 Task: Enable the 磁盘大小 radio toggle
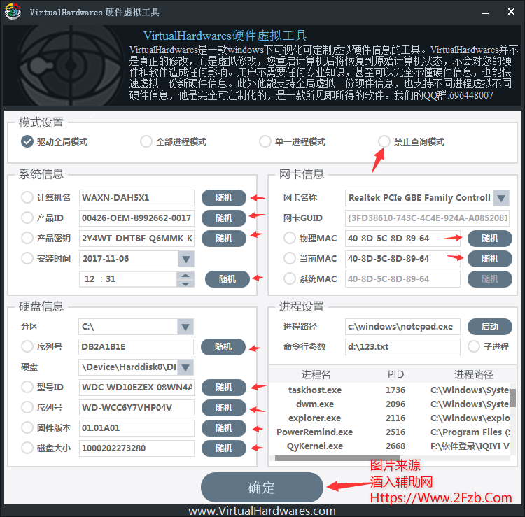point(27,448)
